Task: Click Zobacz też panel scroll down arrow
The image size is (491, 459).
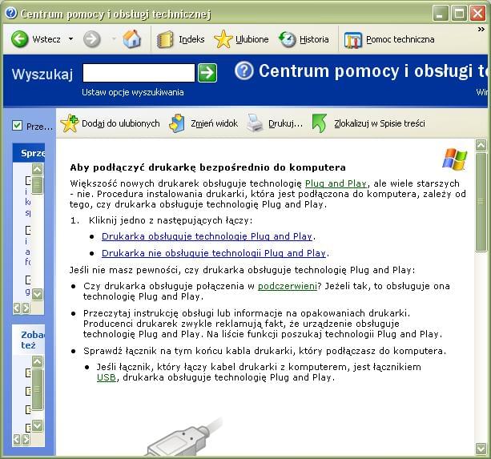Action: point(37,425)
